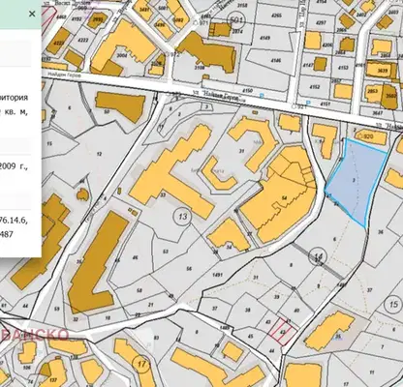Select the red-outlined parcel 42
This screenshot has height=387, width=403.
(282, 332)
